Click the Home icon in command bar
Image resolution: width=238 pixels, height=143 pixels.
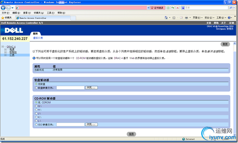point(166,18)
